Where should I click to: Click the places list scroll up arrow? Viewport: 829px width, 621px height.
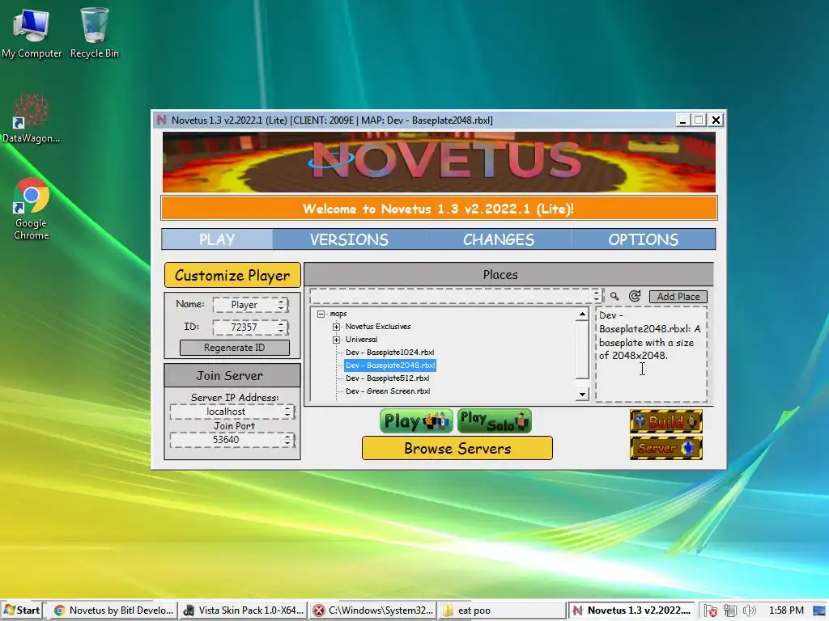tap(582, 315)
